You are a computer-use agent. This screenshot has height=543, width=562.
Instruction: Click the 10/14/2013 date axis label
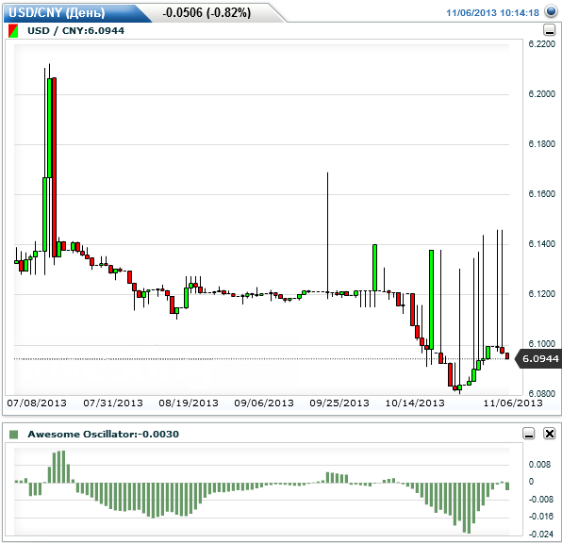pyautogui.click(x=415, y=403)
